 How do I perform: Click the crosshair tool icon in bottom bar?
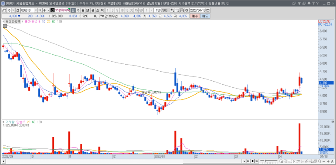(294, 161)
